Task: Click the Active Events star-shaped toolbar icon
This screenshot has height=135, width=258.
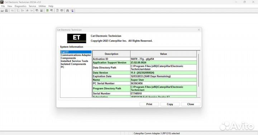Action: coord(27,11)
